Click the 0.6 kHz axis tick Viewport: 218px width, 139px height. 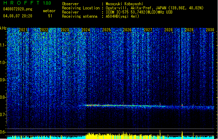(3, 132)
